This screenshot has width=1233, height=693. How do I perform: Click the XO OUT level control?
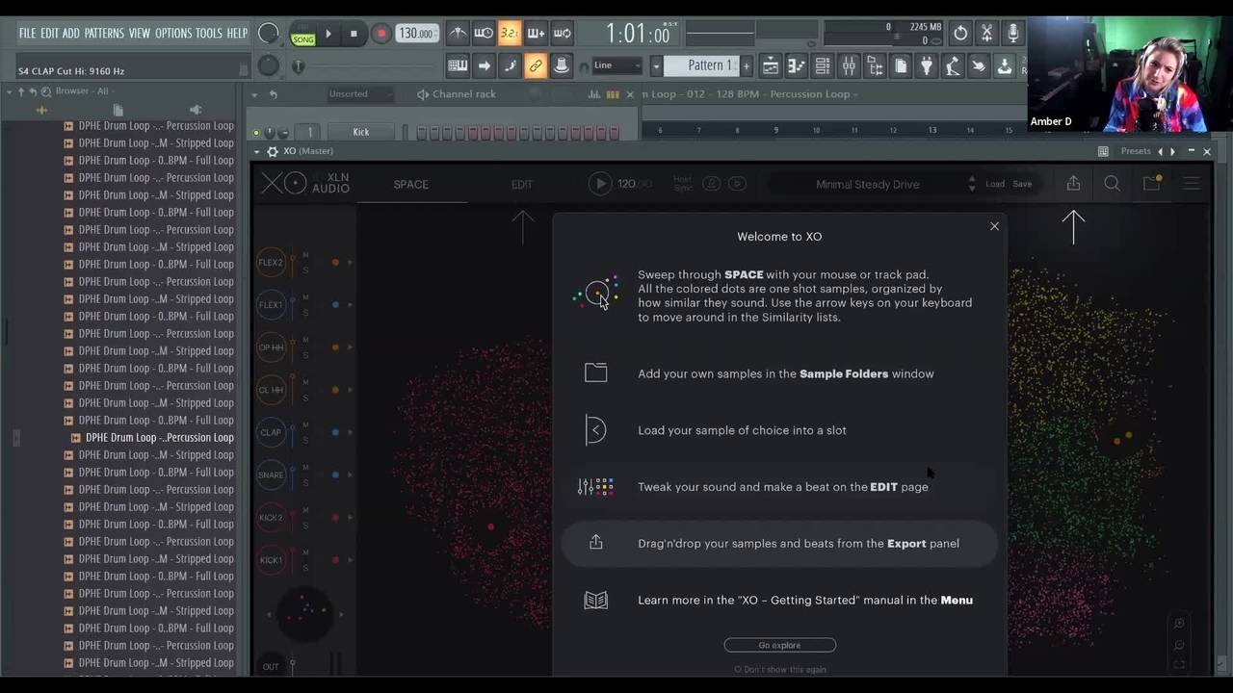coord(272,666)
